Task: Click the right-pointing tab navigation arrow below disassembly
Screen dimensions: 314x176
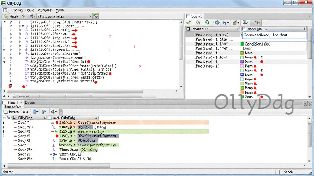Action: [x=9, y=96]
